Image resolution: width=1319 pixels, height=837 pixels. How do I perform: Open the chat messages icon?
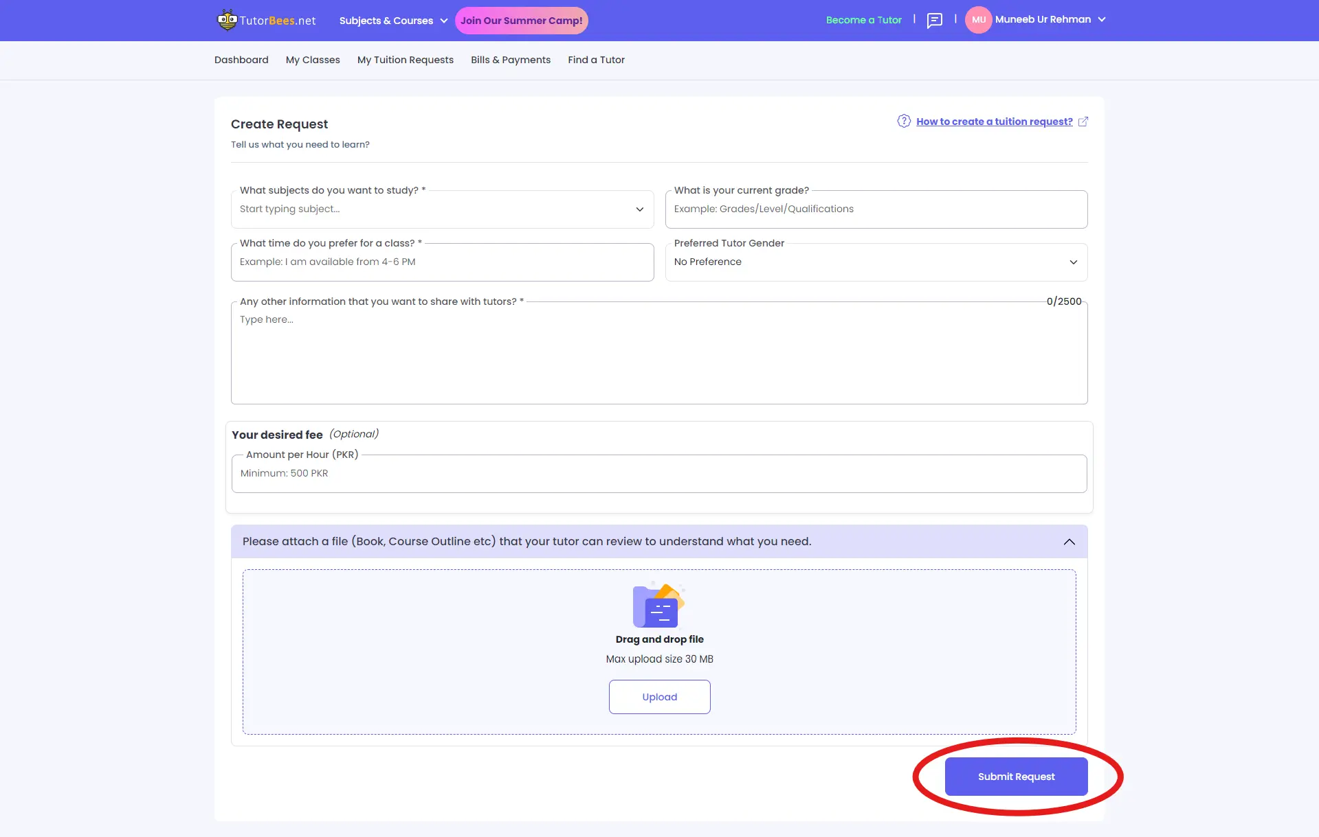pyautogui.click(x=934, y=21)
